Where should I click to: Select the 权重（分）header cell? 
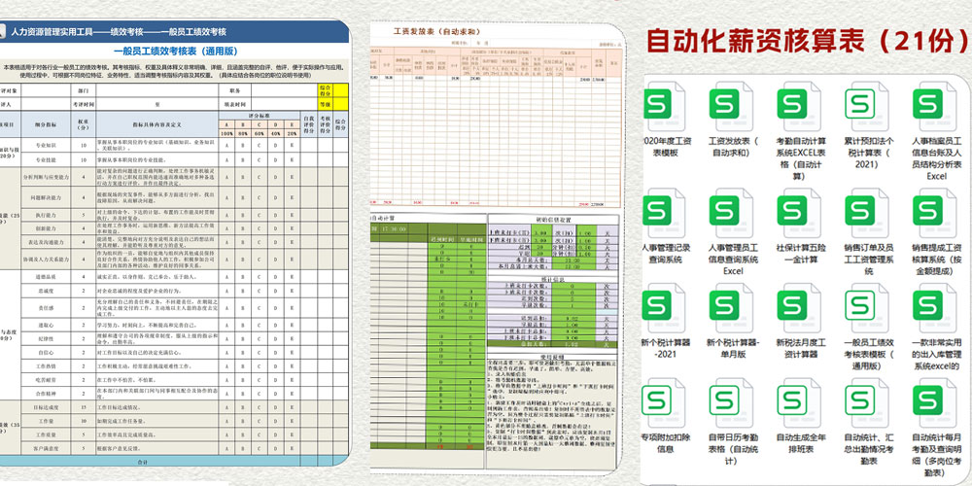tap(84, 124)
